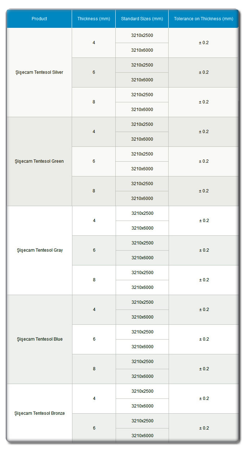Click thickness 8 cell for Tentesol Blue
The image size is (245, 452).
[94, 369]
